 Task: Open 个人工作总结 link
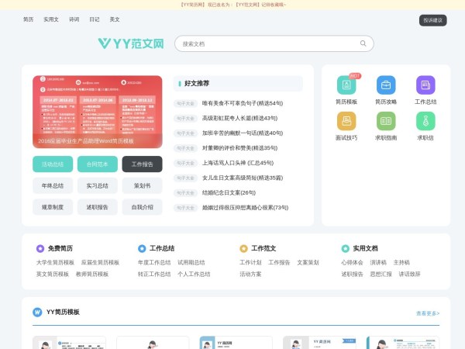[x=194, y=274]
